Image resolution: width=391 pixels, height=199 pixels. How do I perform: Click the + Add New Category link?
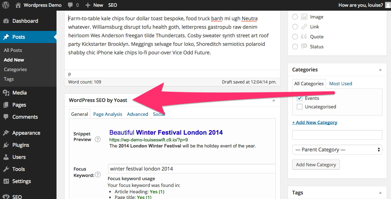[315, 122]
